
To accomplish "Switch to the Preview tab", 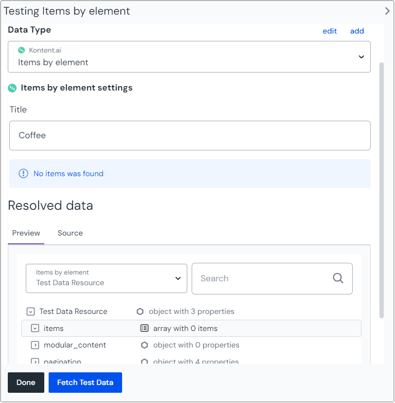I will point(26,233).
